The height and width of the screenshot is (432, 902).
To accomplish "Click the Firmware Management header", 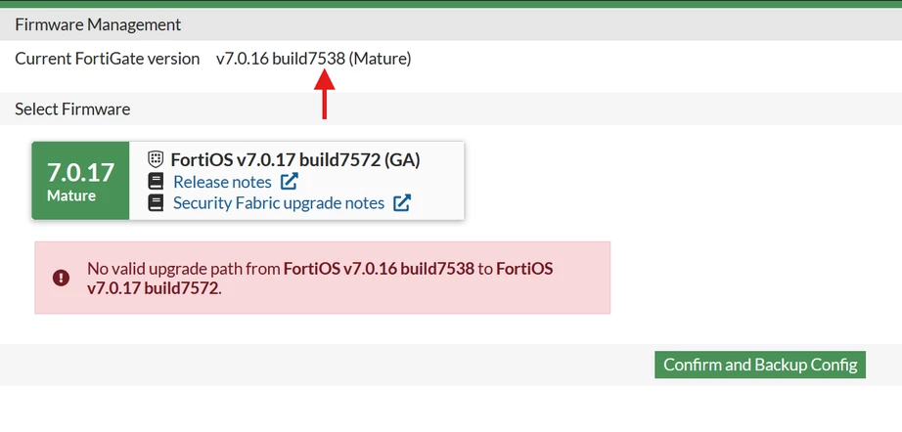I will click(98, 24).
